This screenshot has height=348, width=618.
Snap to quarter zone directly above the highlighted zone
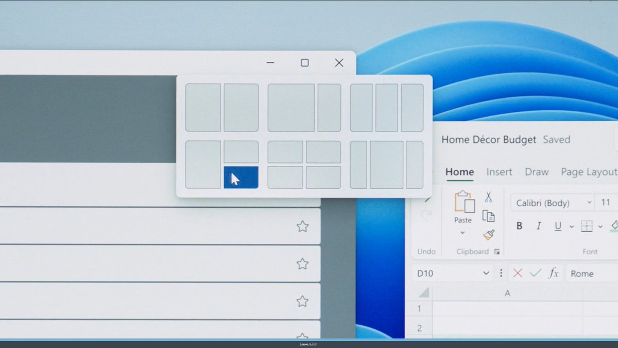[241, 152]
